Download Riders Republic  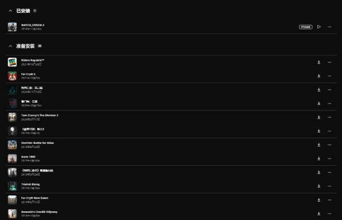tap(319, 62)
